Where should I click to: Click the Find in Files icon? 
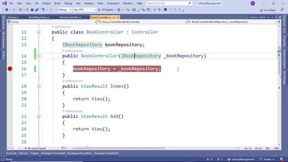(128, 10)
